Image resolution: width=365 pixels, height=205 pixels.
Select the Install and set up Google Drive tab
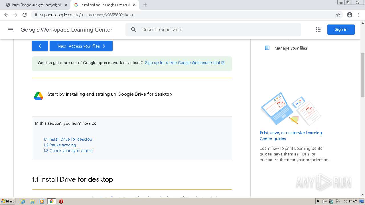click(x=104, y=5)
